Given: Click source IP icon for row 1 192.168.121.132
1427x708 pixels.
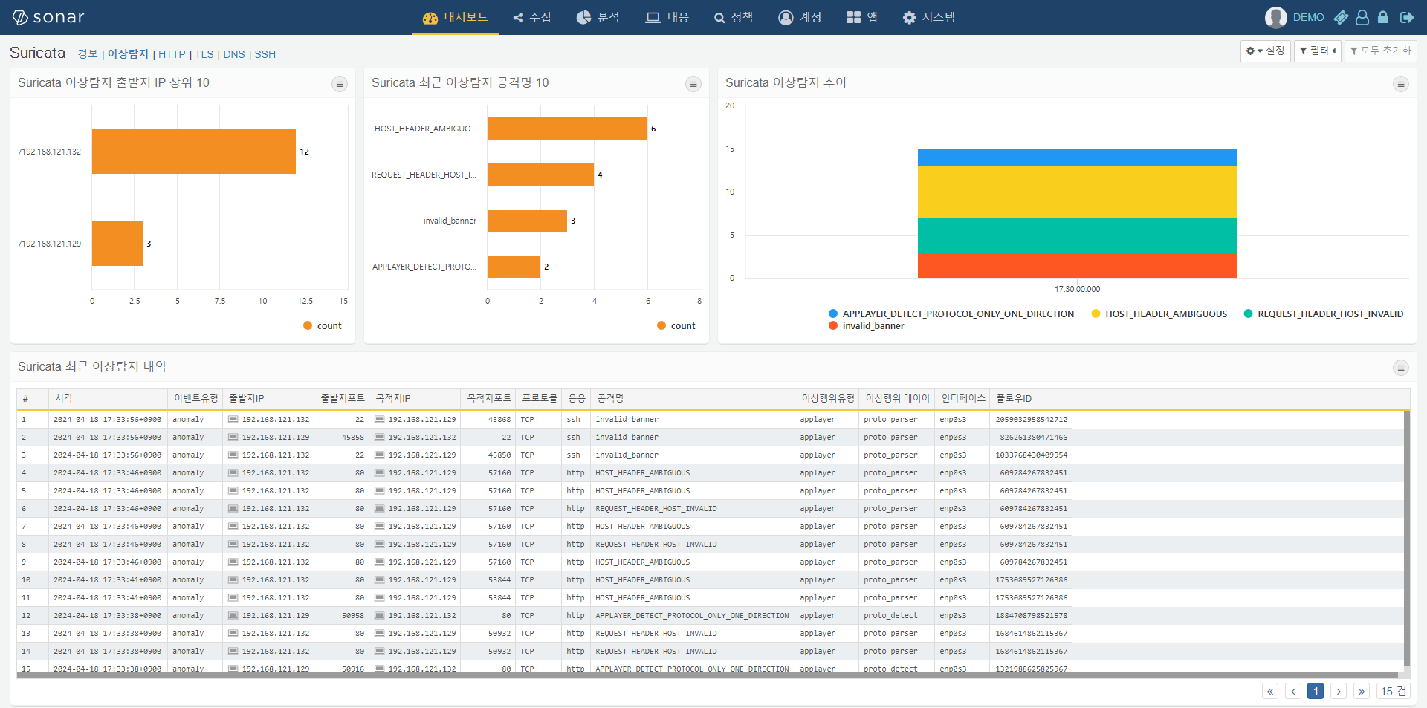Looking at the screenshot, I should (x=233, y=420).
